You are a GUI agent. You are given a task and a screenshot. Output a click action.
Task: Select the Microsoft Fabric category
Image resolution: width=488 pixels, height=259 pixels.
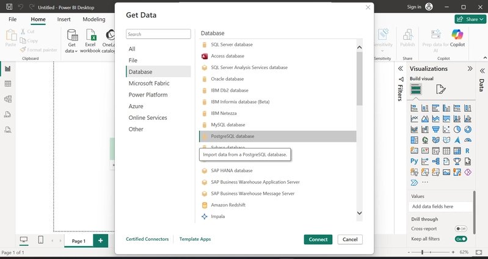tap(158, 84)
